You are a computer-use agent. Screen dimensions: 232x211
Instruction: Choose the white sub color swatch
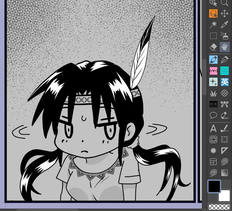(x=224, y=196)
